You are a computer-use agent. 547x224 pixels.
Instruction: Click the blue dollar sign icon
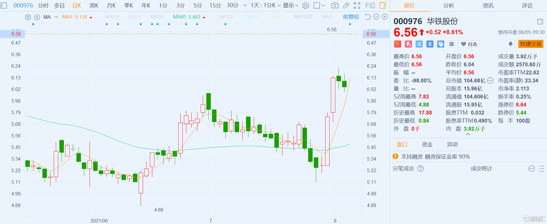[430, 44]
